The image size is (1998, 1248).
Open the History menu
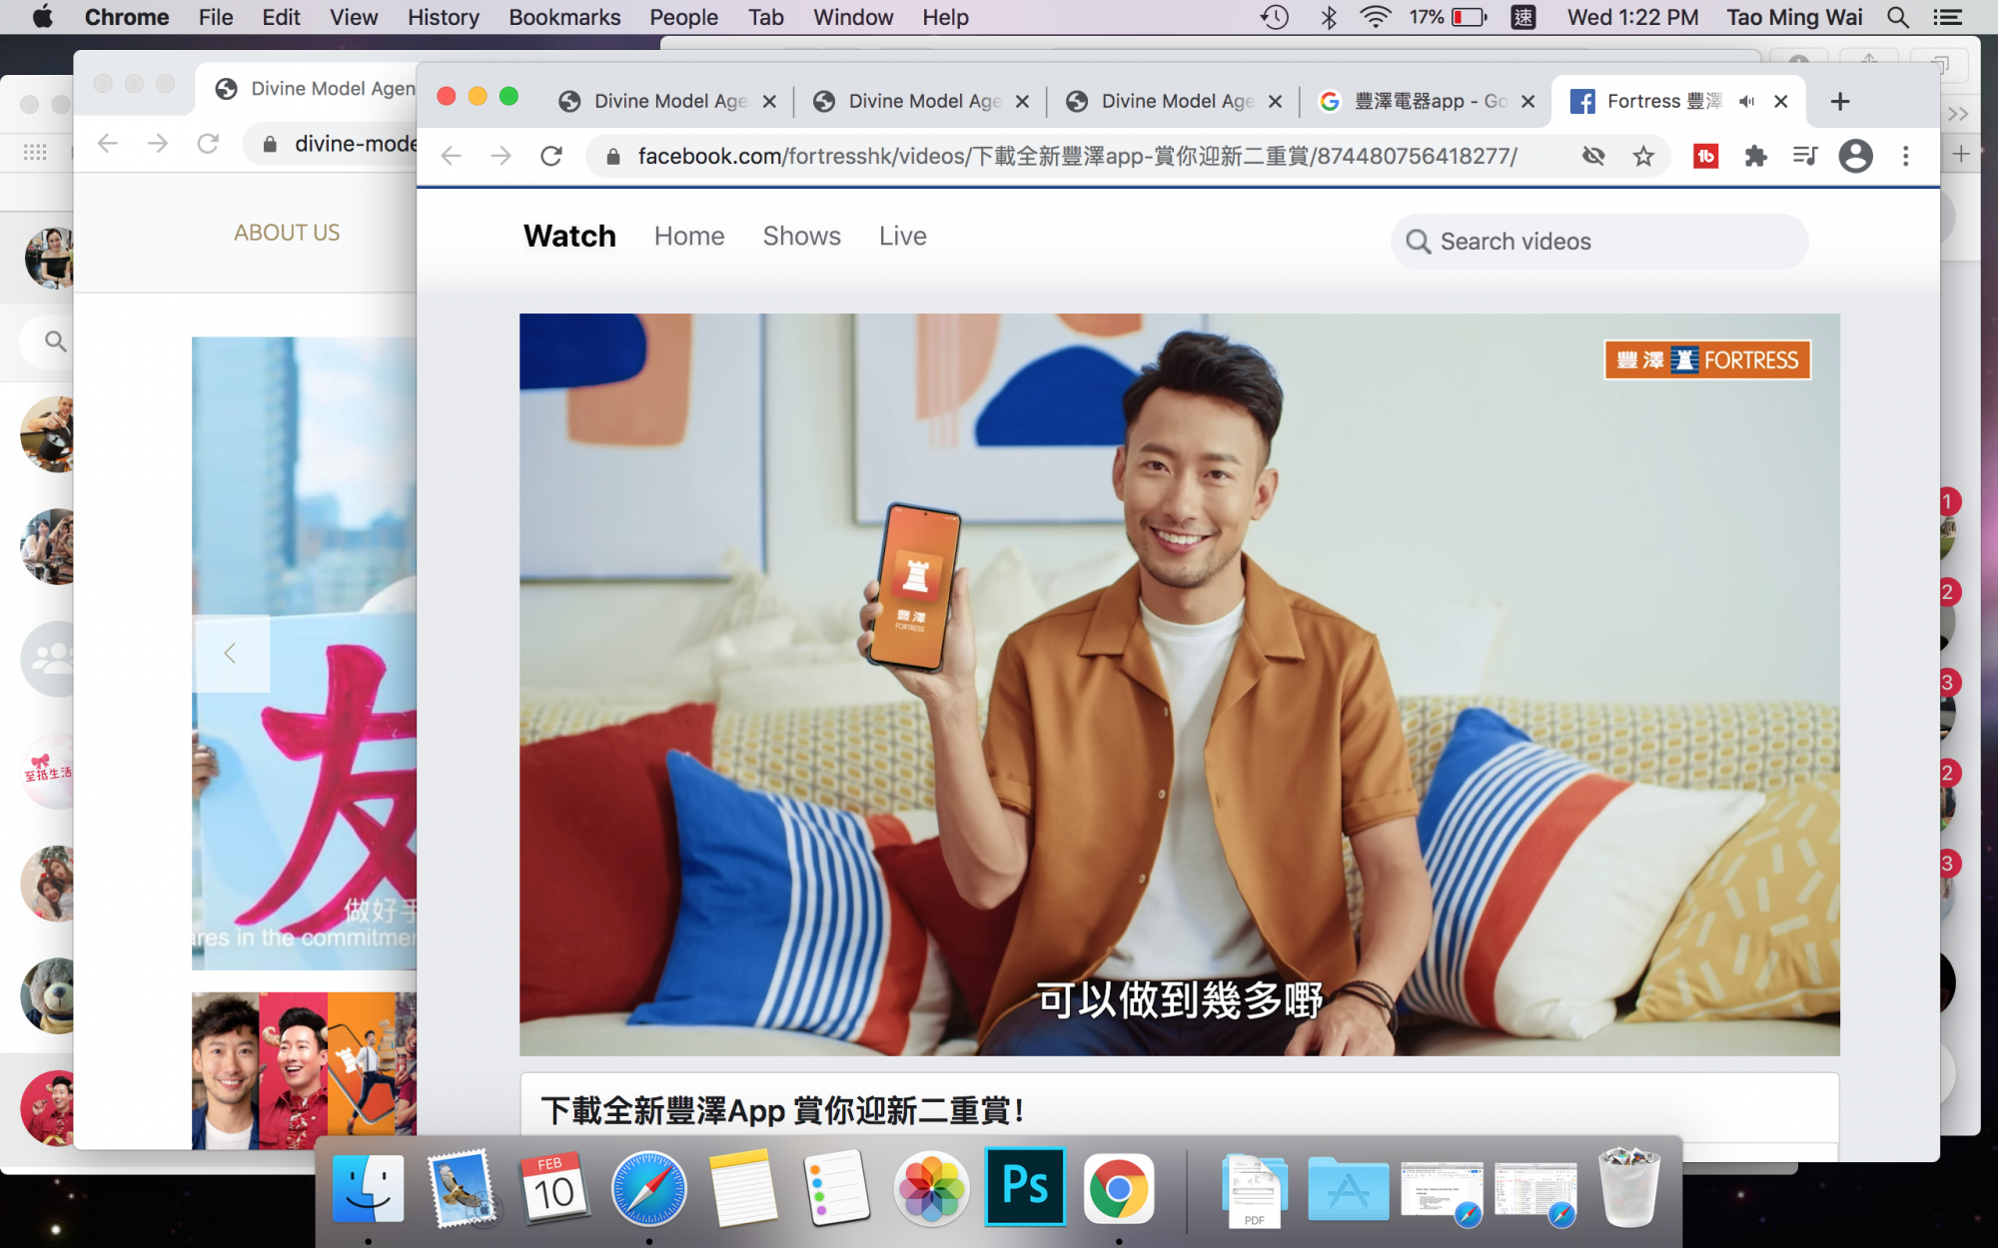coord(443,17)
